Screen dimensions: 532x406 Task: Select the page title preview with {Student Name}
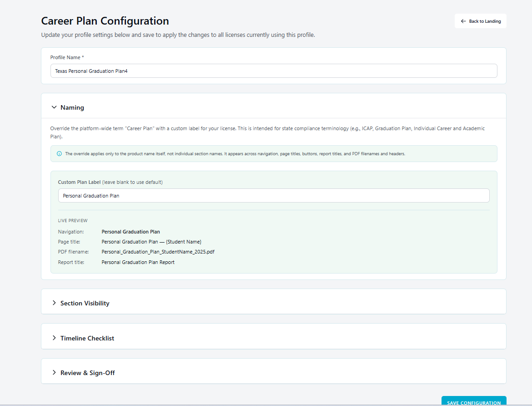click(x=151, y=242)
